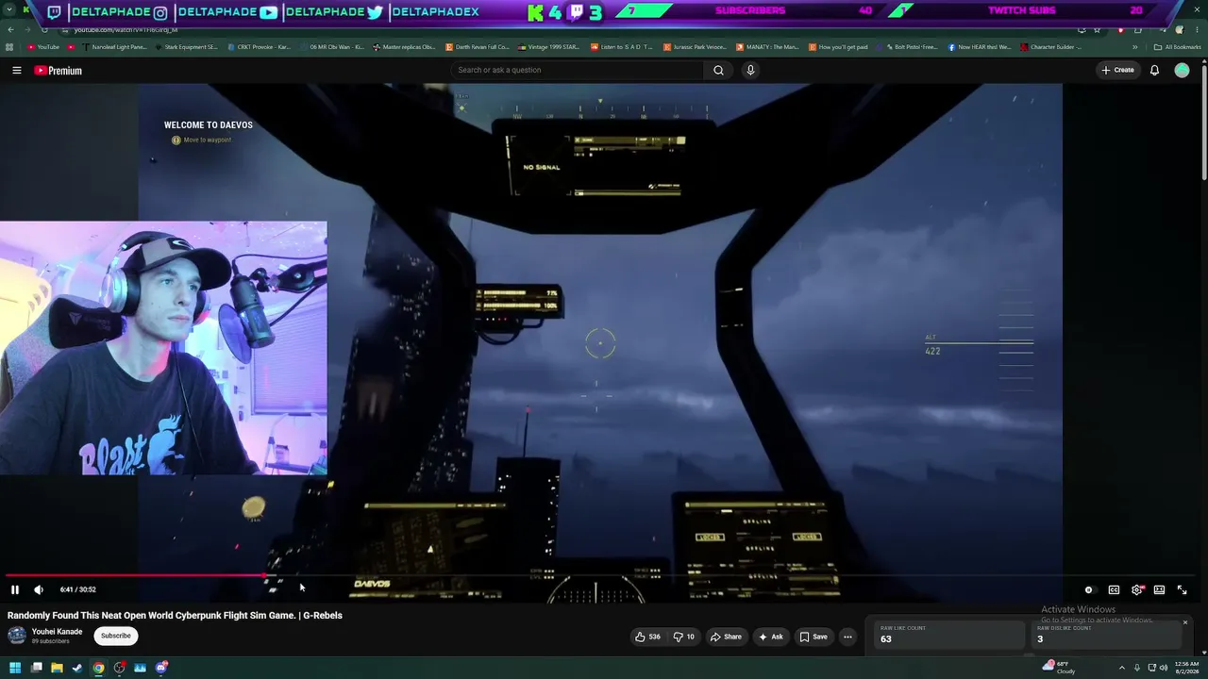
Task: Open the system tray microphone icon
Action: click(x=1137, y=668)
